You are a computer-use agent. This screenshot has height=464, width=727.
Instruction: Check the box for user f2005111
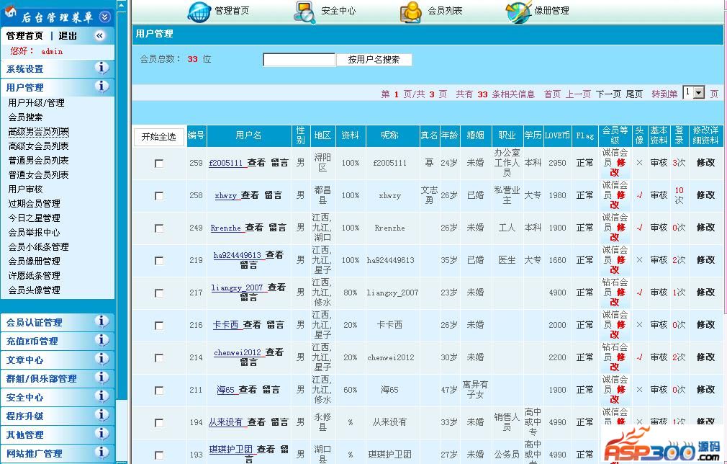[x=159, y=164]
